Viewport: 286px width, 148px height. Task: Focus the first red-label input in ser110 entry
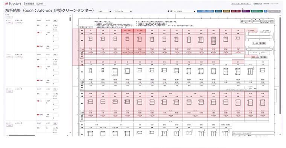[x=56, y=33]
